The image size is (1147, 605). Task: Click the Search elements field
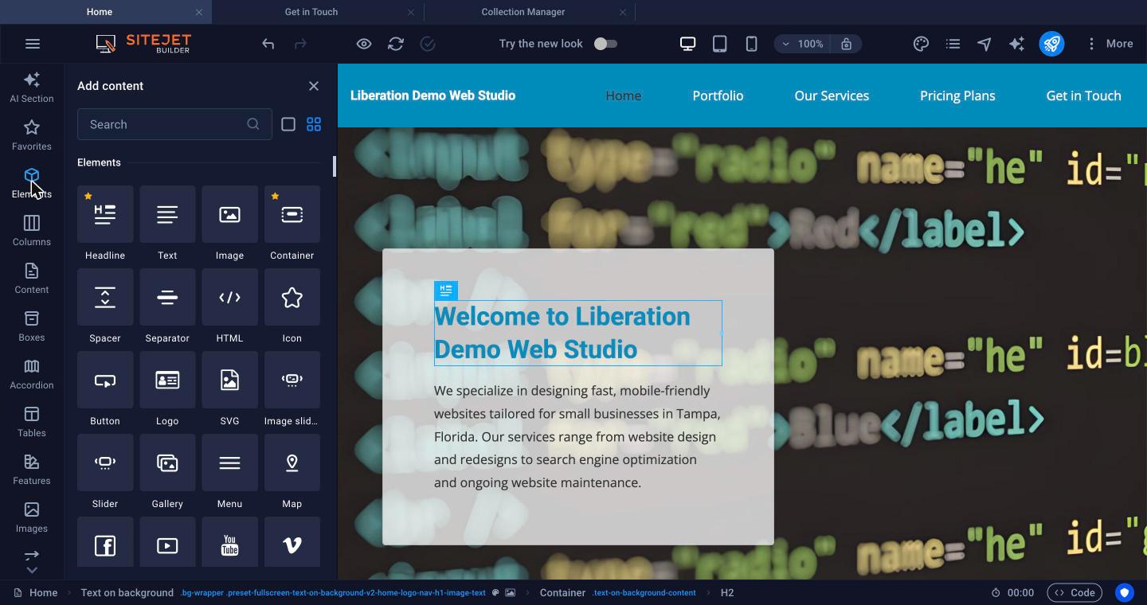[x=174, y=124]
